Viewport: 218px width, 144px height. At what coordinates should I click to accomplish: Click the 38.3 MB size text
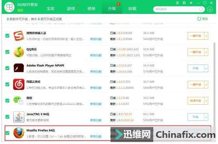coord(149,33)
